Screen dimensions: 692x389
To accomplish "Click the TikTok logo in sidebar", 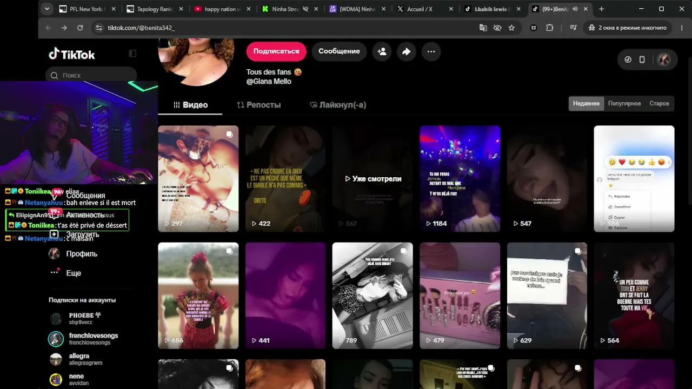I will pos(72,54).
